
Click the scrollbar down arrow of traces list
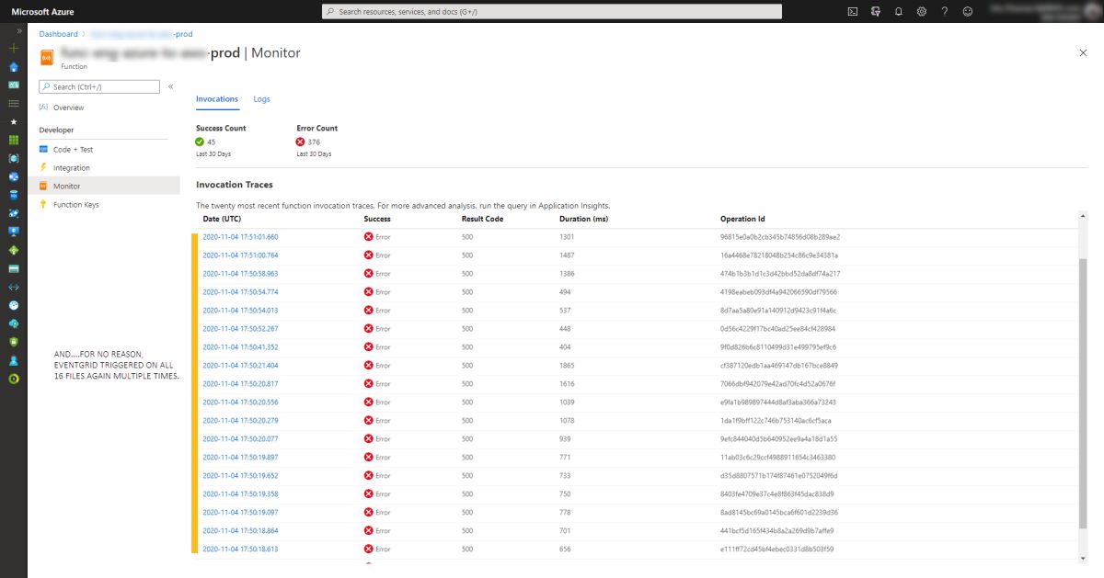coord(1083,557)
